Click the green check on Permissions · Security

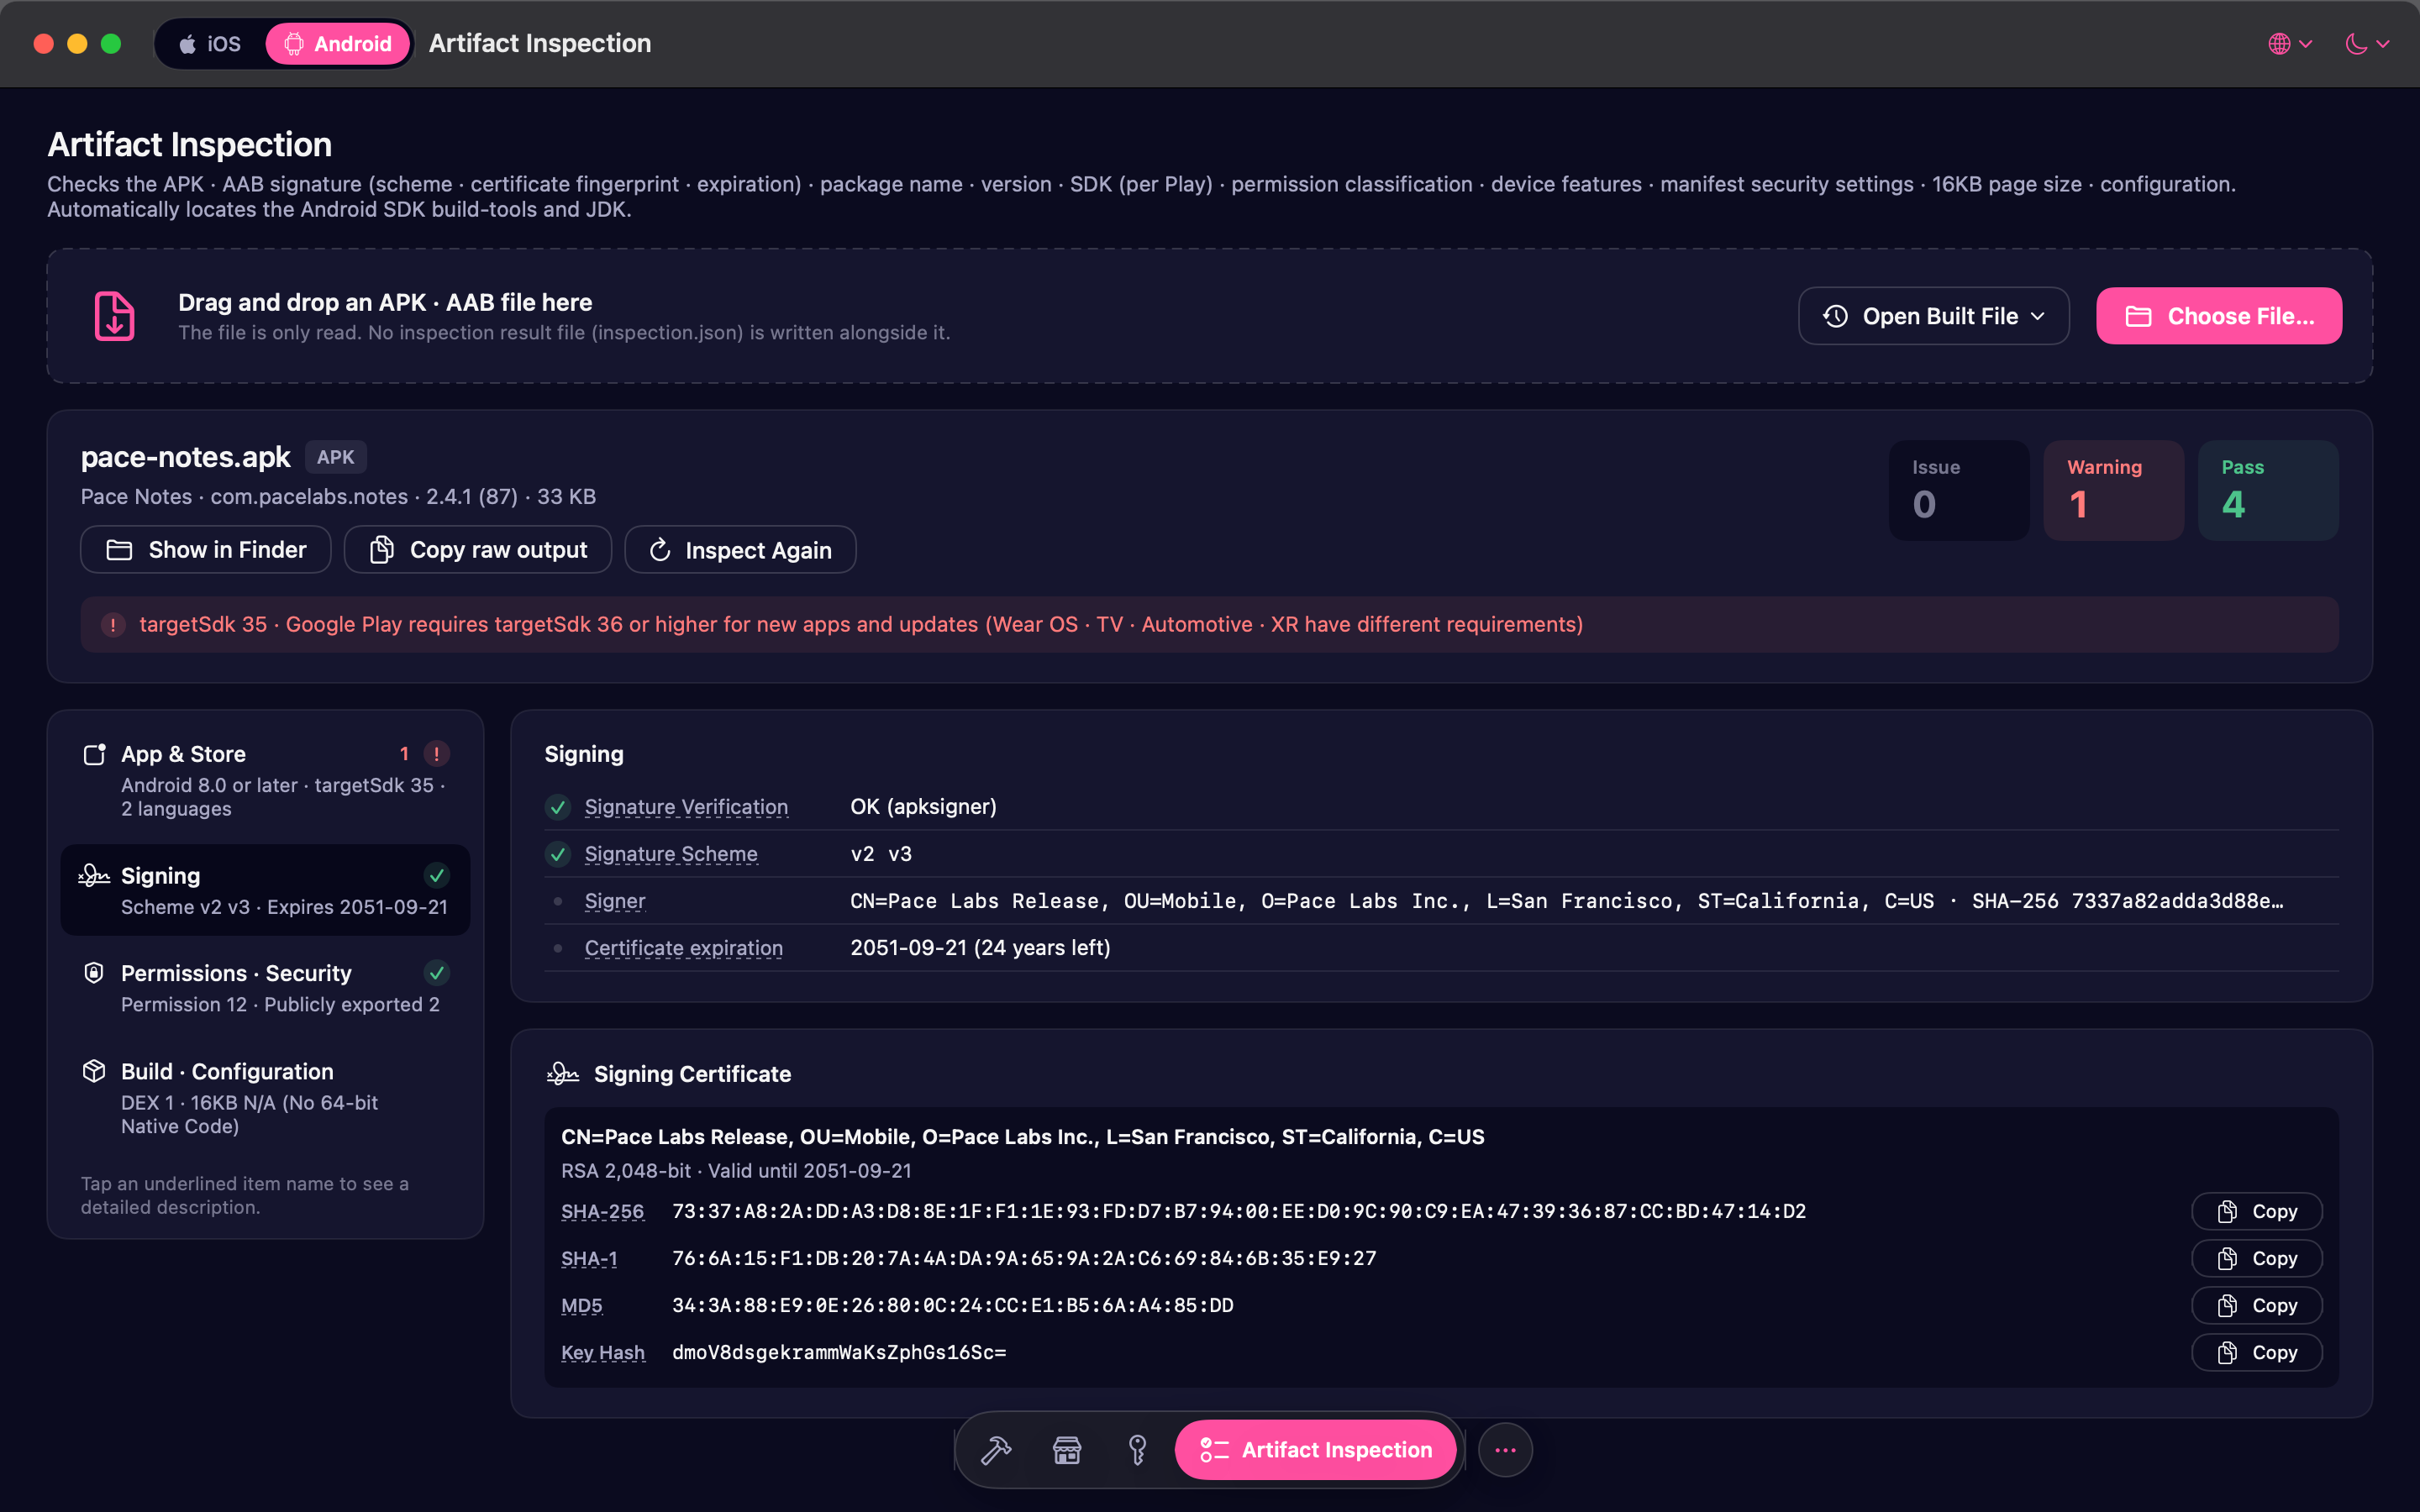pos(437,973)
